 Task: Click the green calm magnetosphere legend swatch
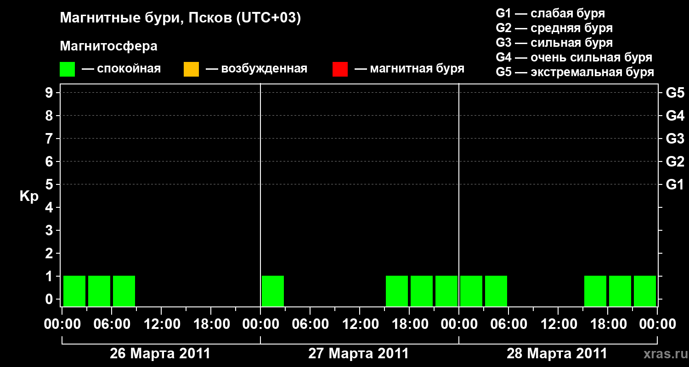pos(67,69)
